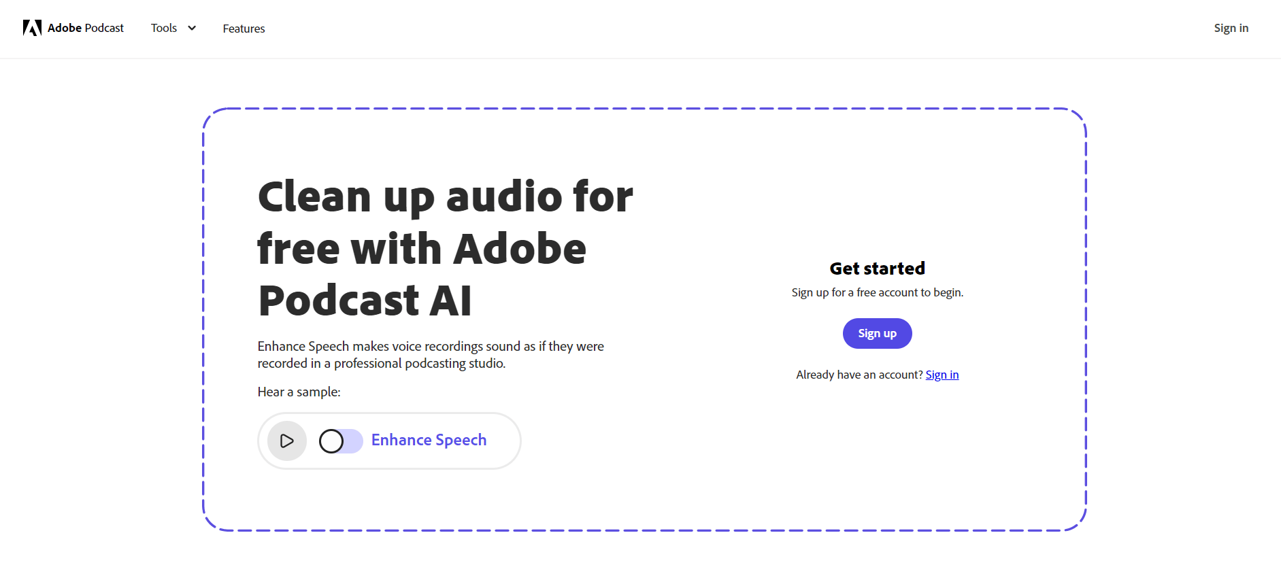This screenshot has width=1281, height=584.
Task: Toggle the Enhance Speech switch
Action: (341, 441)
